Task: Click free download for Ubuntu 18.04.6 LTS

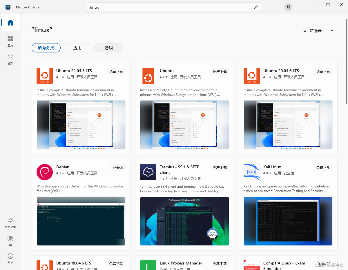Action: tap(116, 264)
